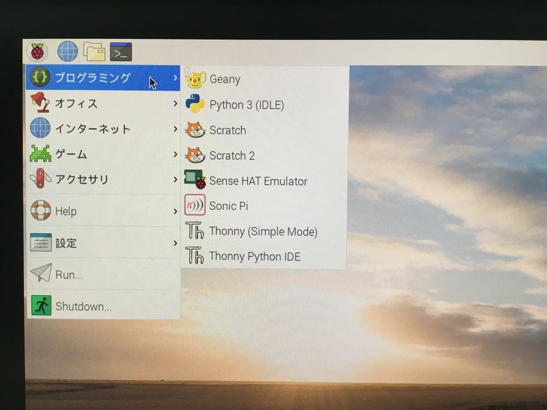
Task: Launch Geany from its text label
Action: (x=225, y=79)
